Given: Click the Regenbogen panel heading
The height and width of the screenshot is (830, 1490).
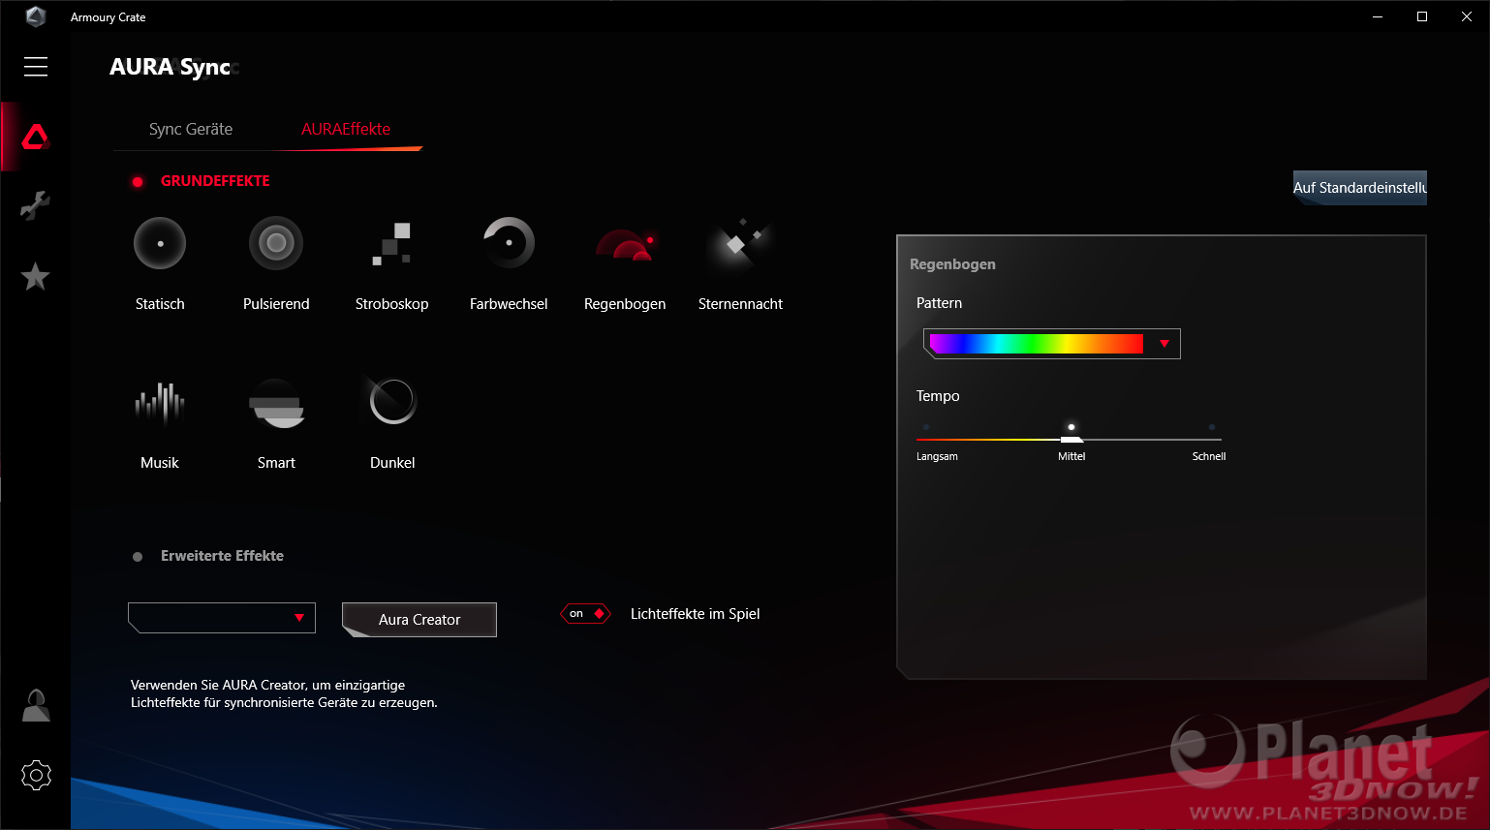Looking at the screenshot, I should click(952, 264).
